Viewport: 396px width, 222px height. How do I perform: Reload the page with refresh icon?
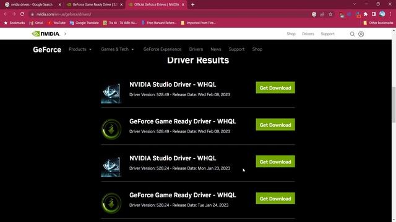pyautogui.click(x=22, y=14)
